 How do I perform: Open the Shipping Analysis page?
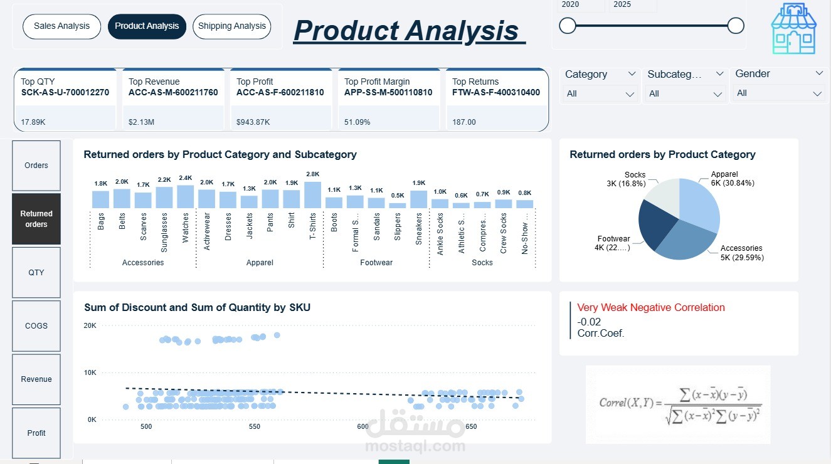pos(231,26)
